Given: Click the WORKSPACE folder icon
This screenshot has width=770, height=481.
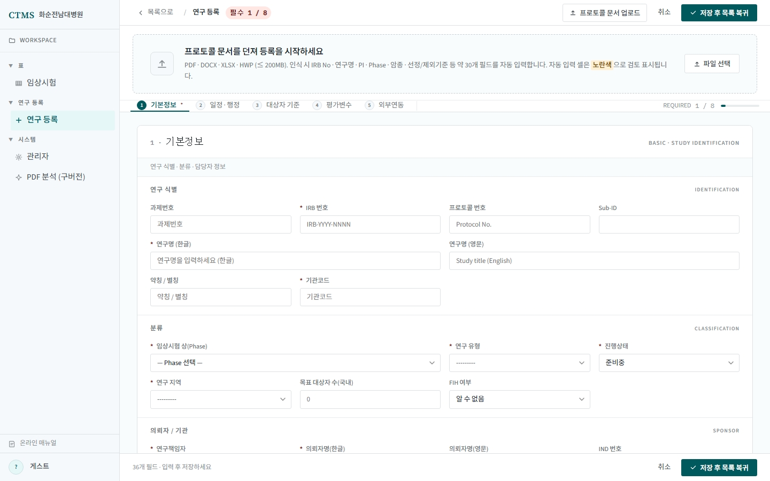Looking at the screenshot, I should [x=12, y=41].
